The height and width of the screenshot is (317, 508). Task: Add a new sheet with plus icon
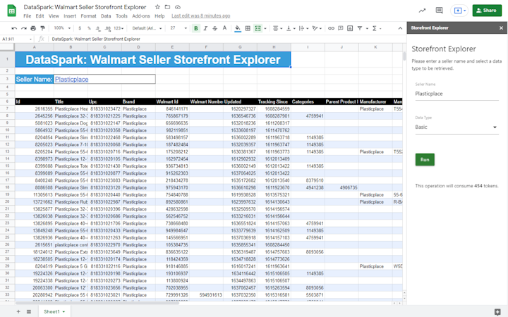coord(18,311)
